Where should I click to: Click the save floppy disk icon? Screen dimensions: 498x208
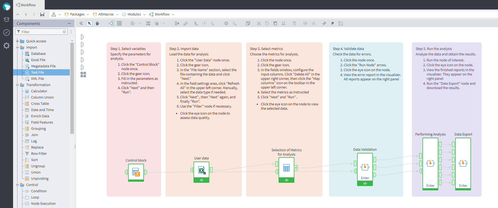[x=42, y=14]
